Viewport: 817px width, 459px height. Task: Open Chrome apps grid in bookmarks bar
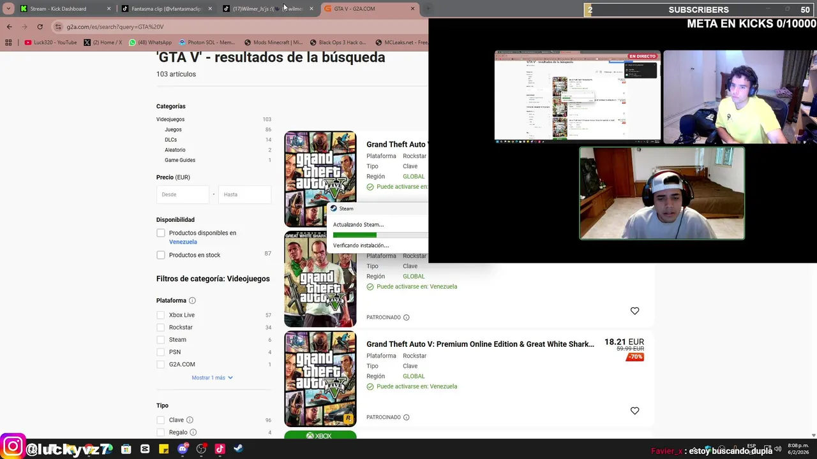8,43
